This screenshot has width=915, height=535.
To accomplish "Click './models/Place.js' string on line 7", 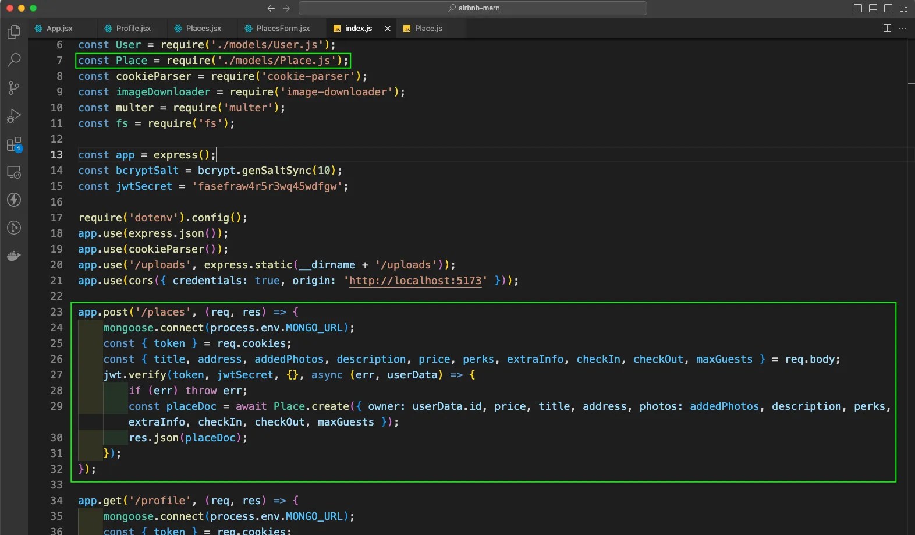I will (276, 61).
